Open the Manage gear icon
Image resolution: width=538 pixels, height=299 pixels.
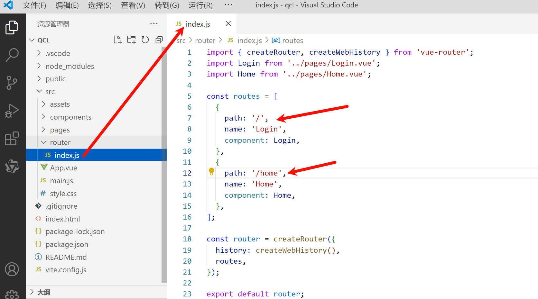tap(12, 294)
